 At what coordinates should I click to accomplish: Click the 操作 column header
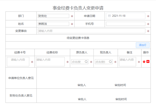coord(146,52)
